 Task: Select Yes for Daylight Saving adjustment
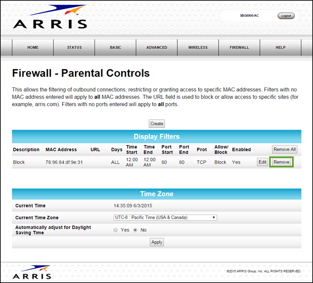116,230
